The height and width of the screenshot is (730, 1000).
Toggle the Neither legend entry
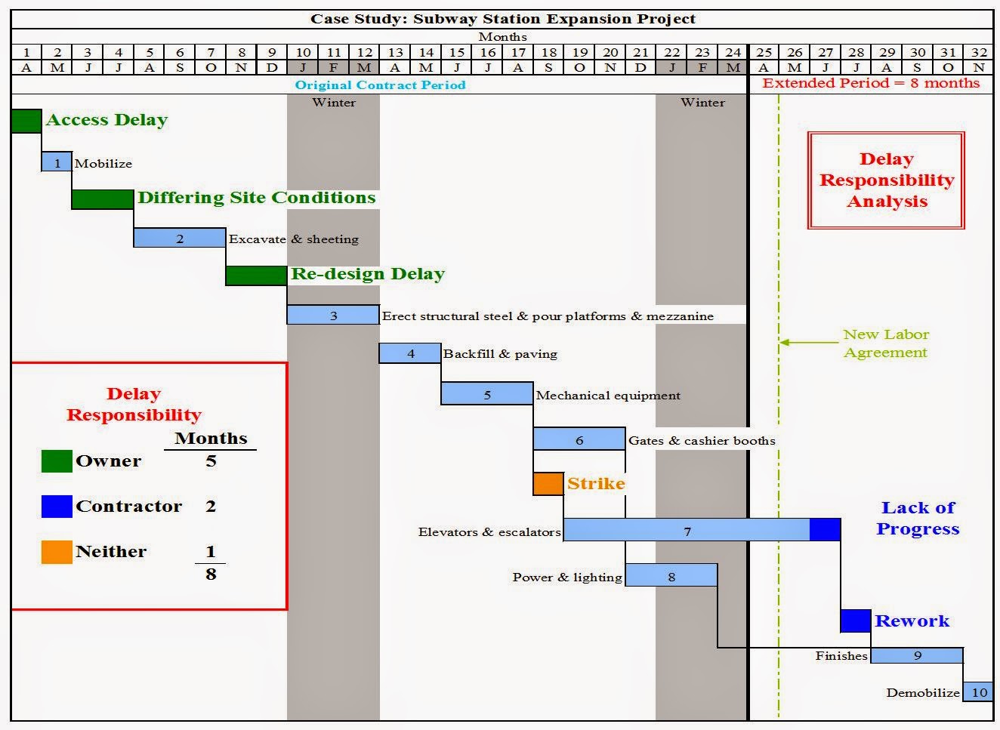(x=111, y=551)
